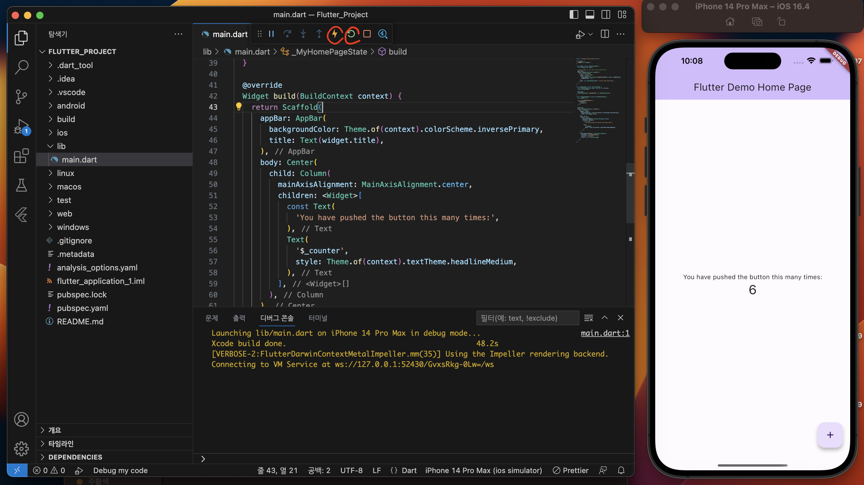Open the Search view in activity bar
The width and height of the screenshot is (864, 485).
21,67
